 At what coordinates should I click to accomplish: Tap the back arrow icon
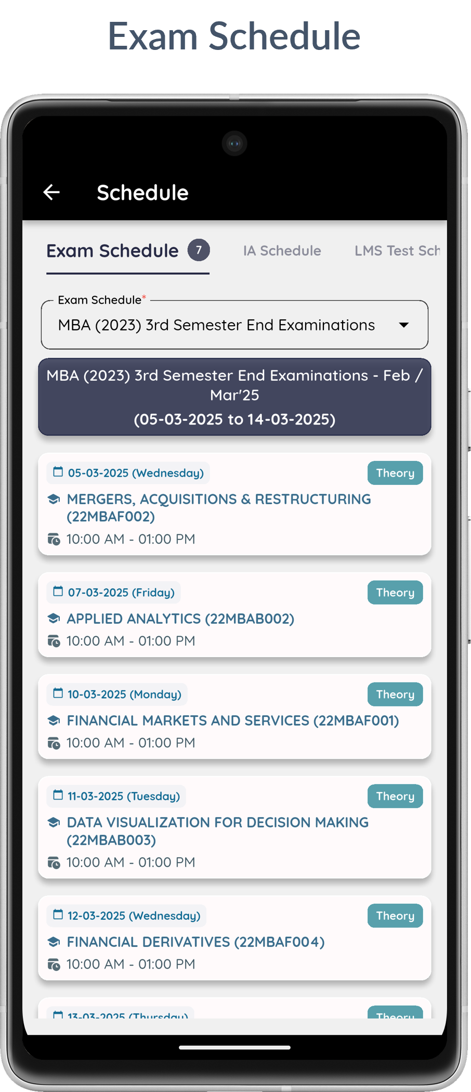tap(51, 192)
